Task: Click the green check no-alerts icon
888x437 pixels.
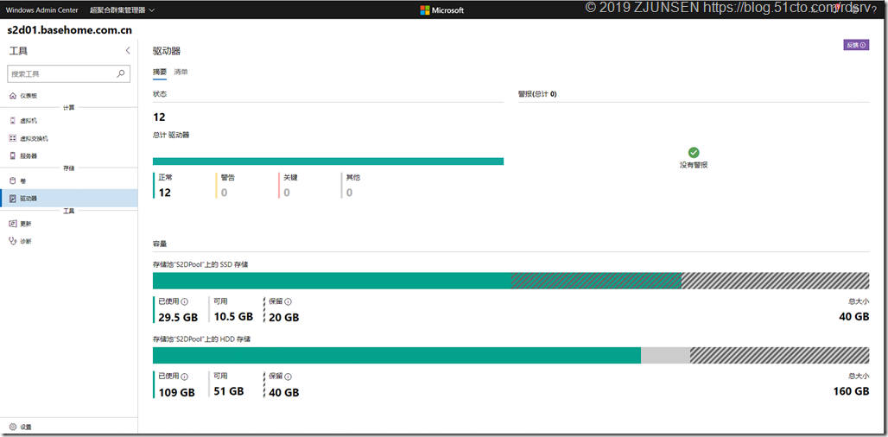Action: 694,152
